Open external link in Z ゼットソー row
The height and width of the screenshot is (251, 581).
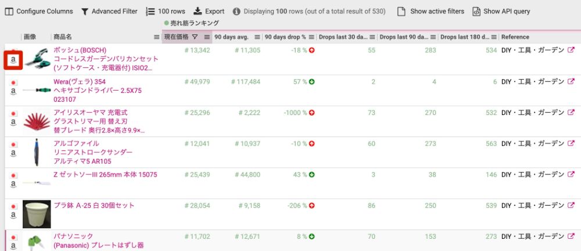[571, 174]
